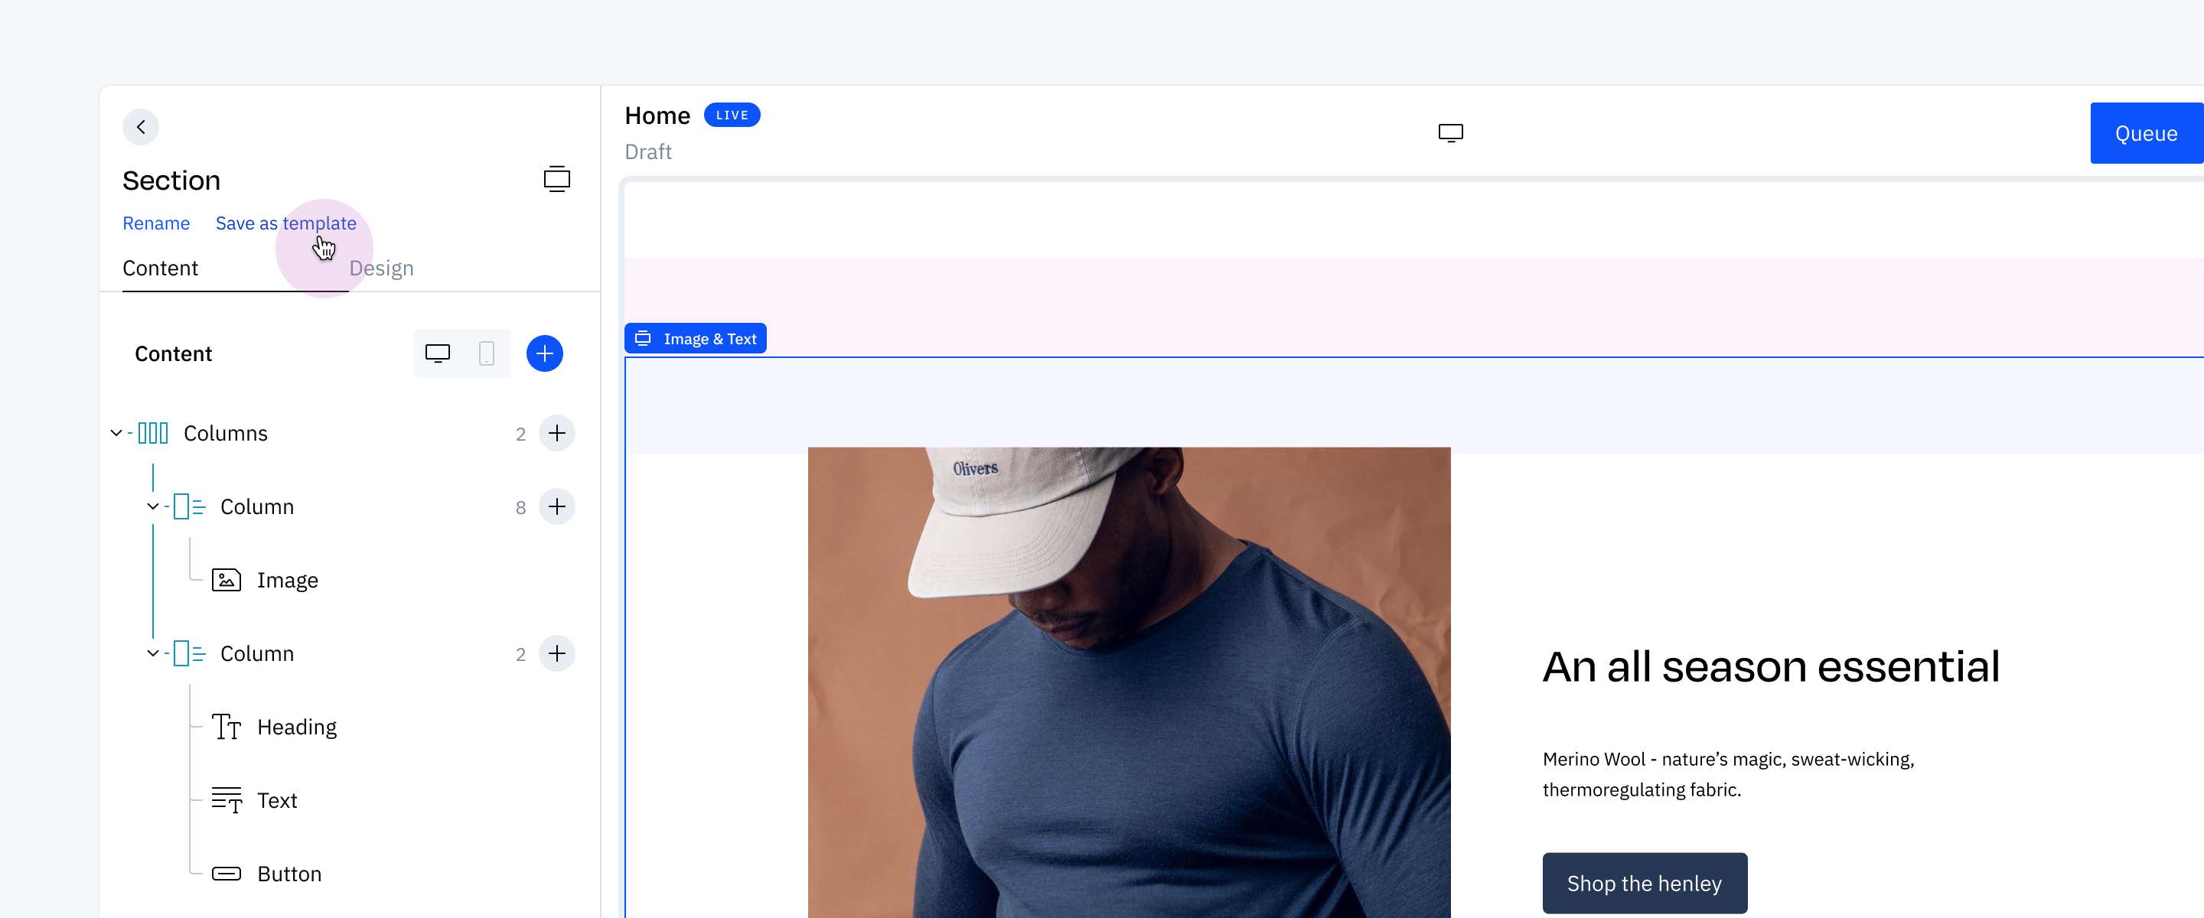Add element to Column with 8 items
Viewport: 2204px width, 918px height.
pyautogui.click(x=557, y=506)
